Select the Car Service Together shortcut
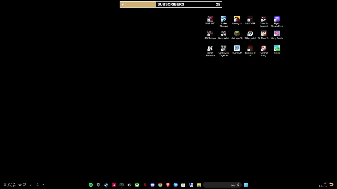The height and width of the screenshot is (189, 337). pyautogui.click(x=224, y=51)
